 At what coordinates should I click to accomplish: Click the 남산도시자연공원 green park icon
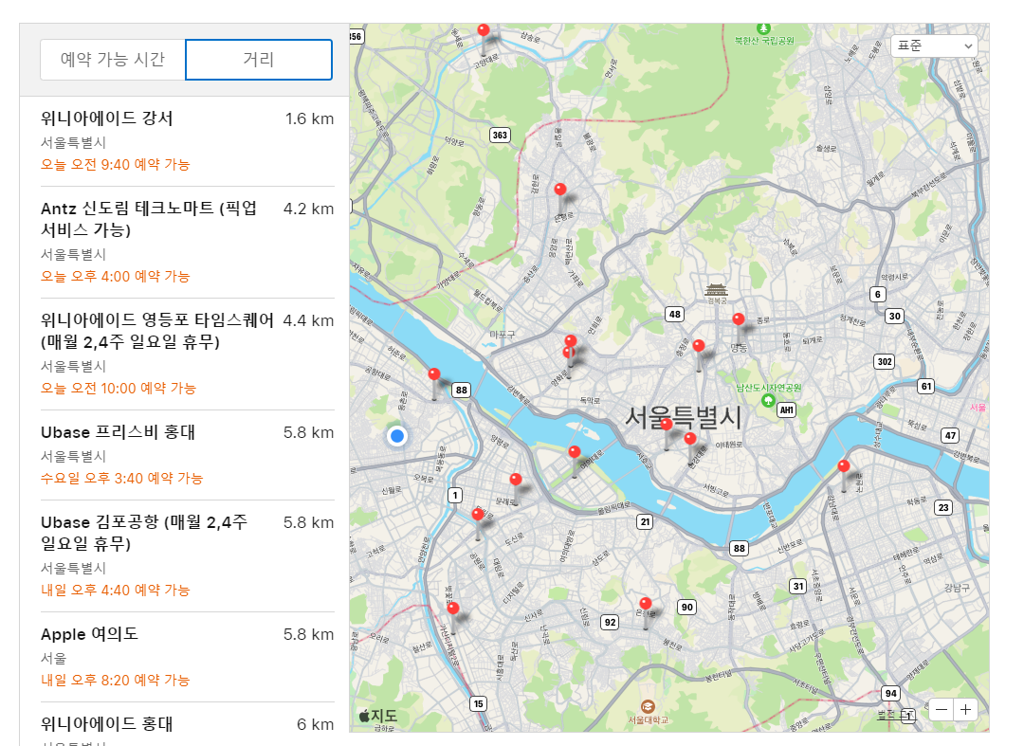click(x=769, y=400)
